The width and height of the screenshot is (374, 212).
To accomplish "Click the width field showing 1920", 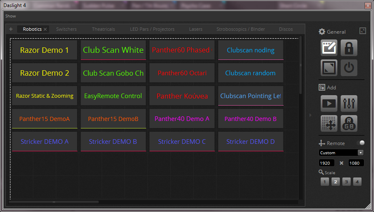I will (327, 163).
